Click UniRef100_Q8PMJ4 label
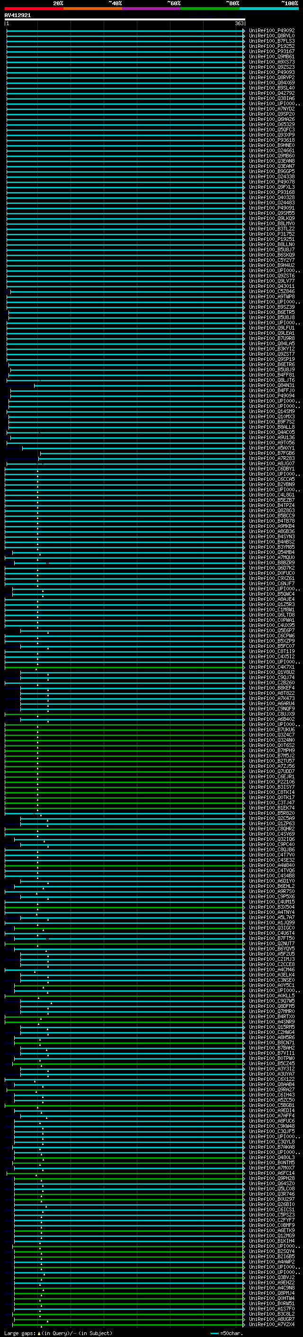Screen dimensions: 303x1337 coord(271,1293)
